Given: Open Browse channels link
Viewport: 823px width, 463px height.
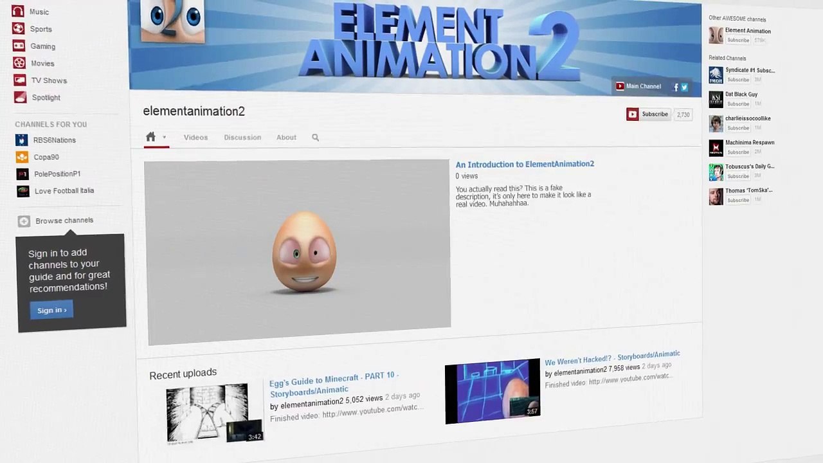Looking at the screenshot, I should 64,221.
